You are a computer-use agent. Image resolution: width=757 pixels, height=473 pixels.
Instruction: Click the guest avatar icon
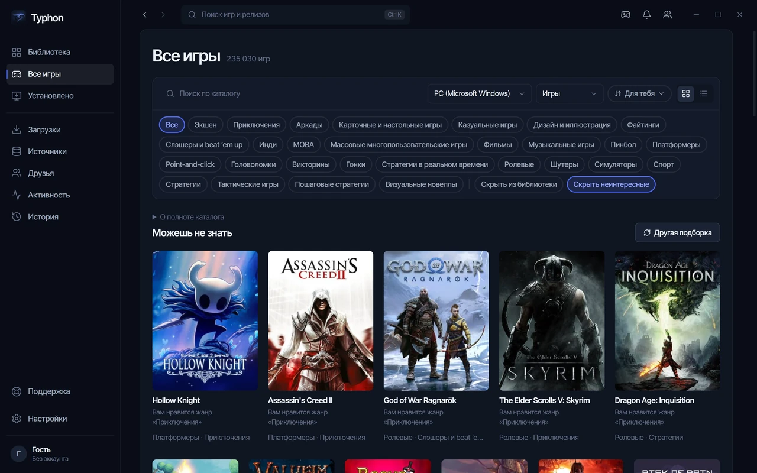[x=18, y=453]
